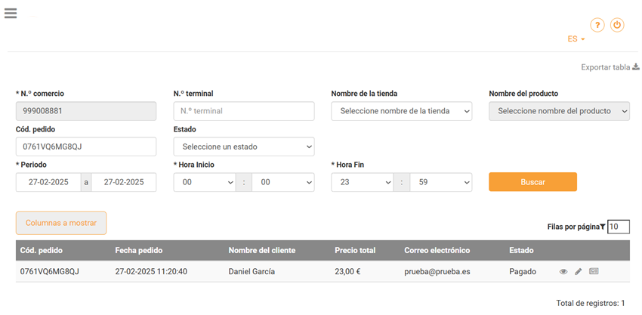
Task: View order details with eye icon
Action: [563, 271]
